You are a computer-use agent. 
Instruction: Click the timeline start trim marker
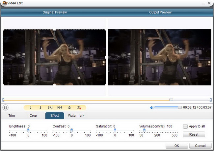coord(3,100)
